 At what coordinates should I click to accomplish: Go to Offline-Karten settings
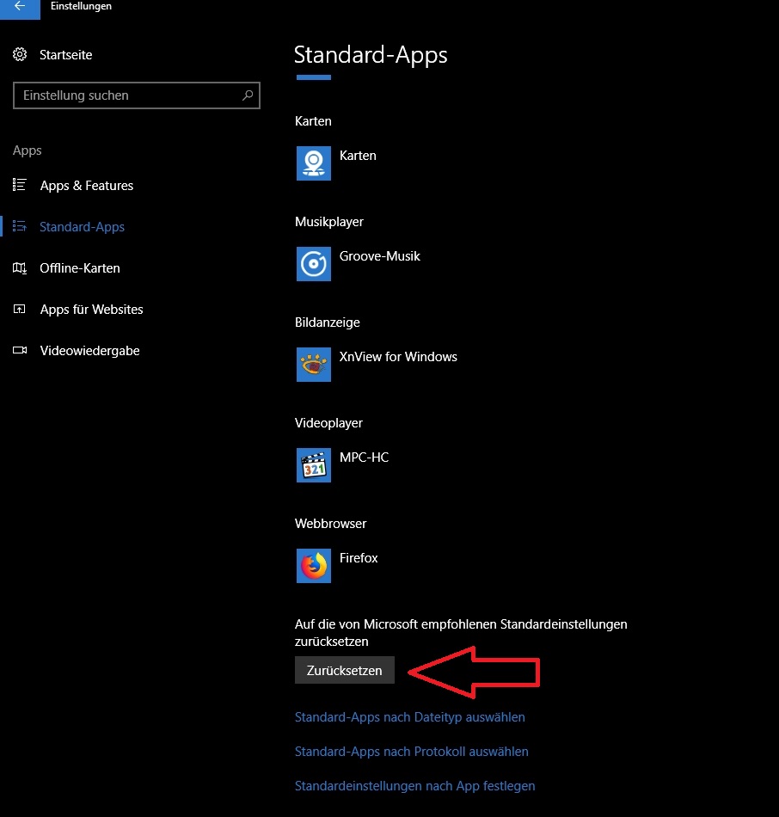coord(79,268)
